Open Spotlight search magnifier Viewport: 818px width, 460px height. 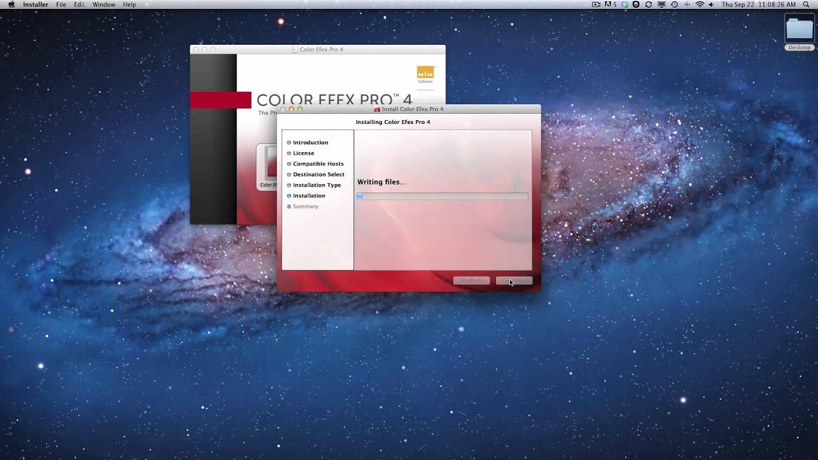pyautogui.click(x=806, y=4)
